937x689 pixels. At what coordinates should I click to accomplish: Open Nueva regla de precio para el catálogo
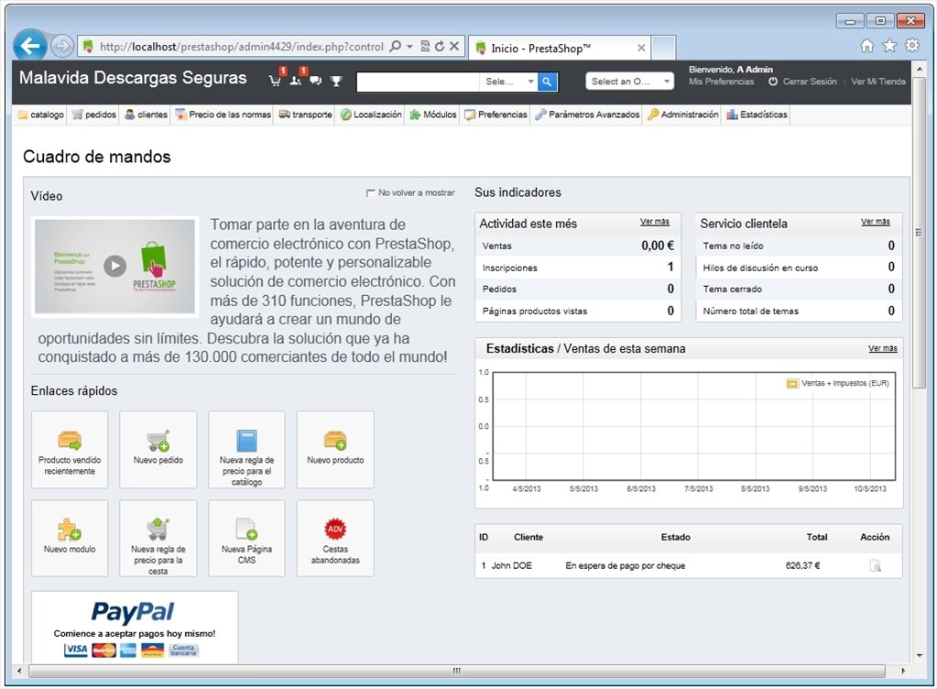click(x=246, y=449)
